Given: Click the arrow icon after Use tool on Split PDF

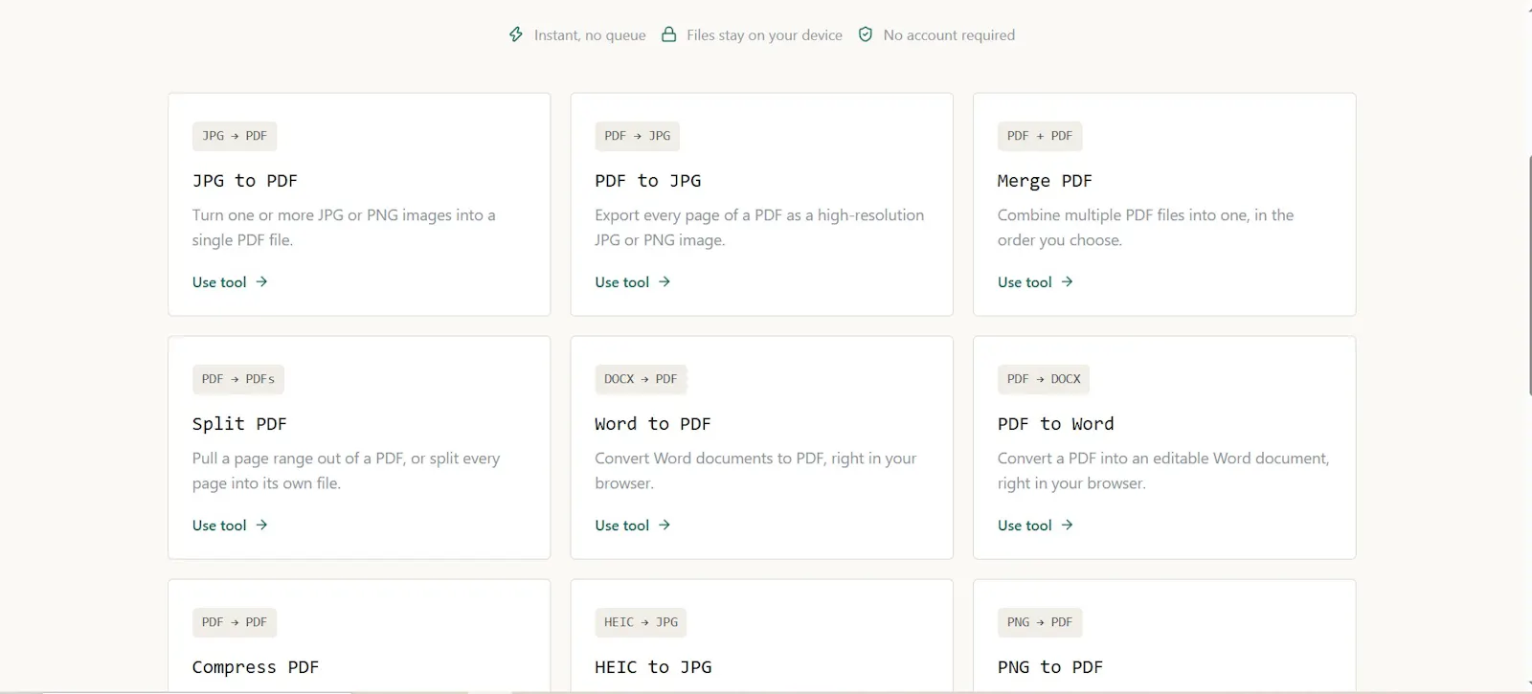Looking at the screenshot, I should point(261,525).
